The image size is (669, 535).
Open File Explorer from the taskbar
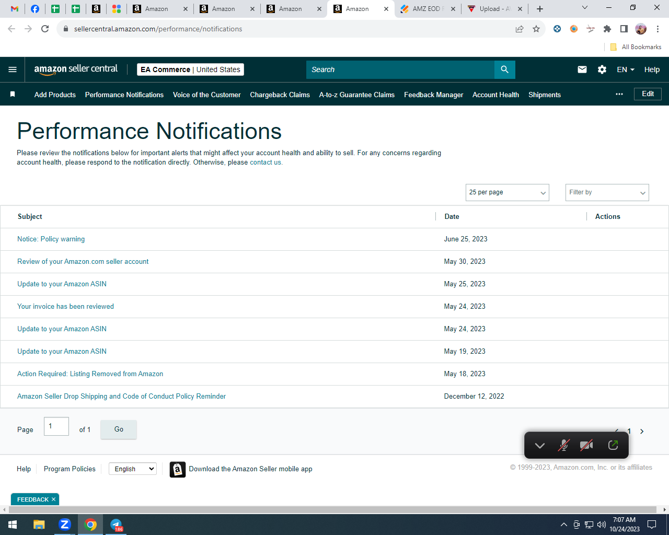pyautogui.click(x=39, y=525)
